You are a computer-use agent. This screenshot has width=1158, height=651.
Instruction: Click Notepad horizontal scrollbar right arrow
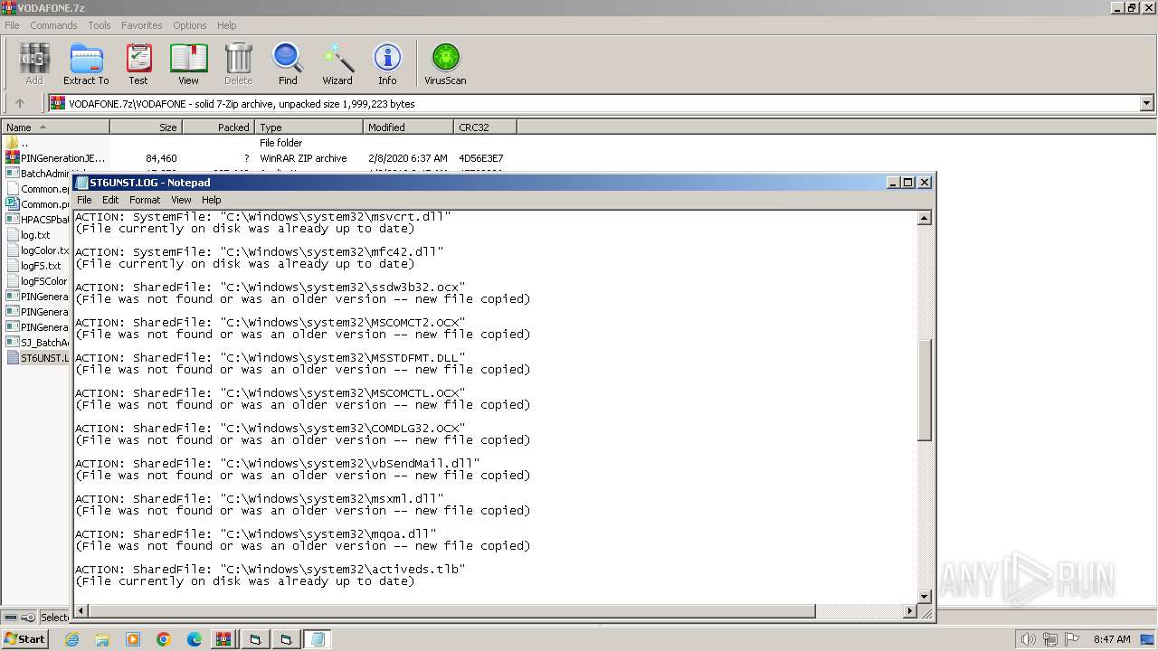coord(910,611)
